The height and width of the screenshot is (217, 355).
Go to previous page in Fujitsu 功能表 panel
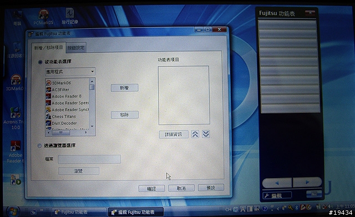tap(277, 183)
